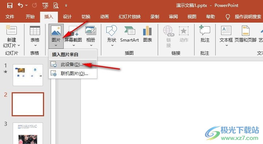The width and height of the screenshot is (263, 144).
Task: Click the 动作 action icon
Action: click(x=184, y=31)
